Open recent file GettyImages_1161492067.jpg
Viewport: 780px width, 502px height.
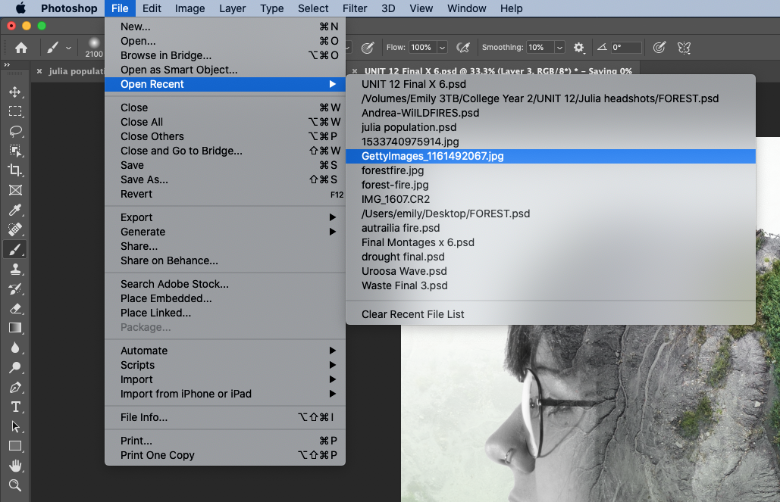(x=550, y=156)
